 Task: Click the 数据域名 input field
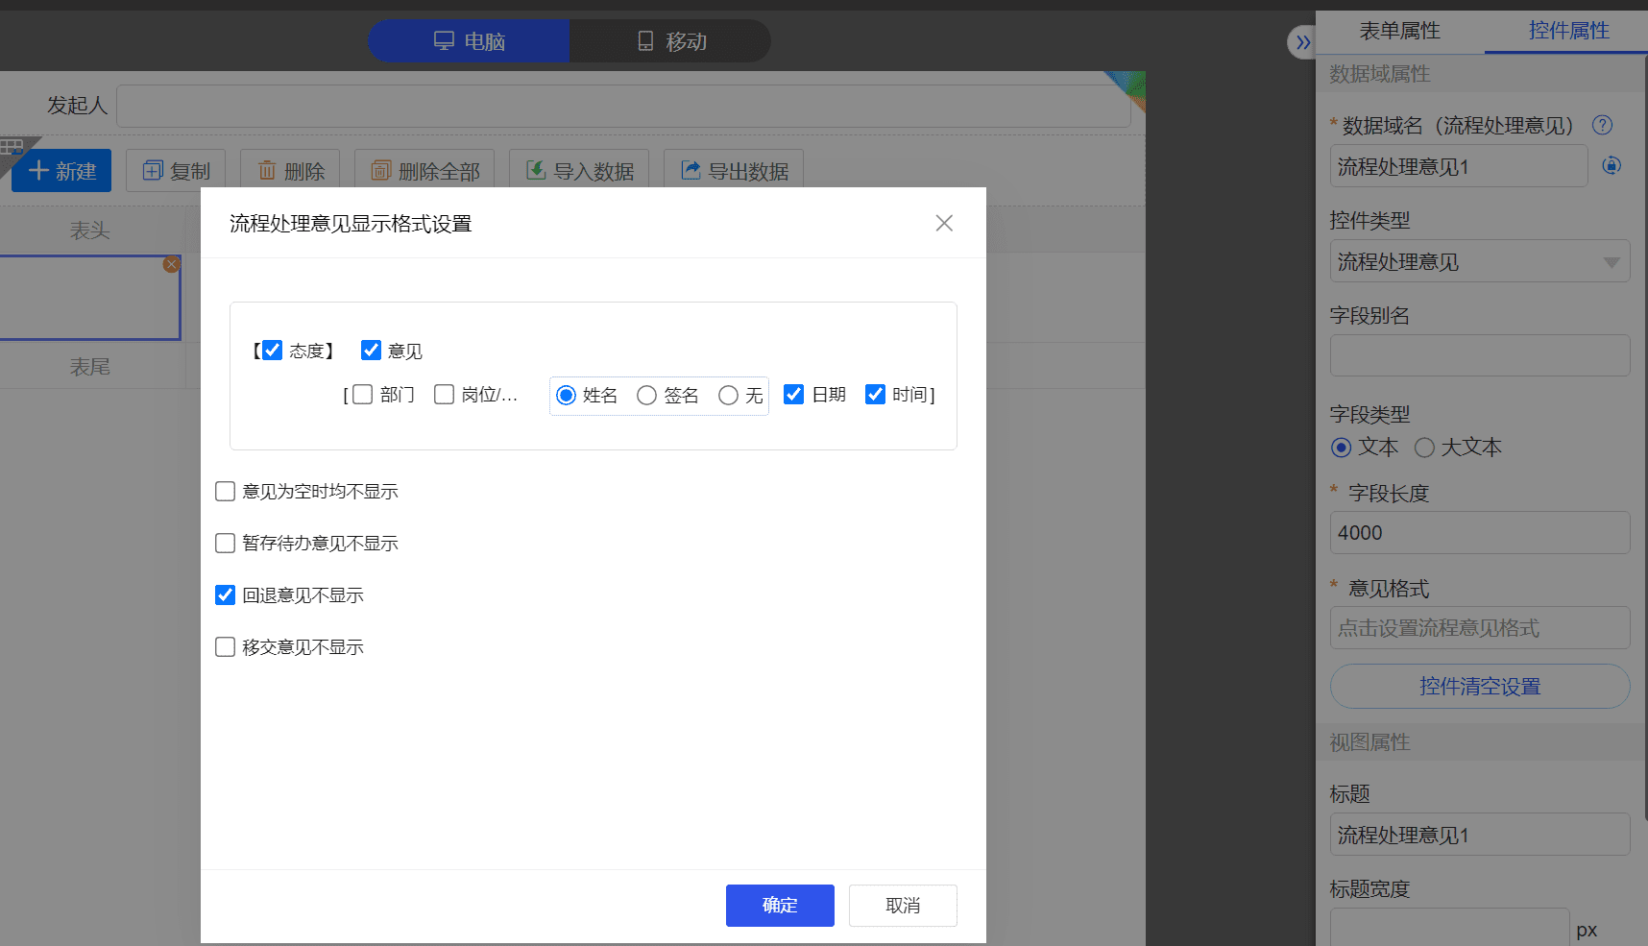(x=1459, y=166)
